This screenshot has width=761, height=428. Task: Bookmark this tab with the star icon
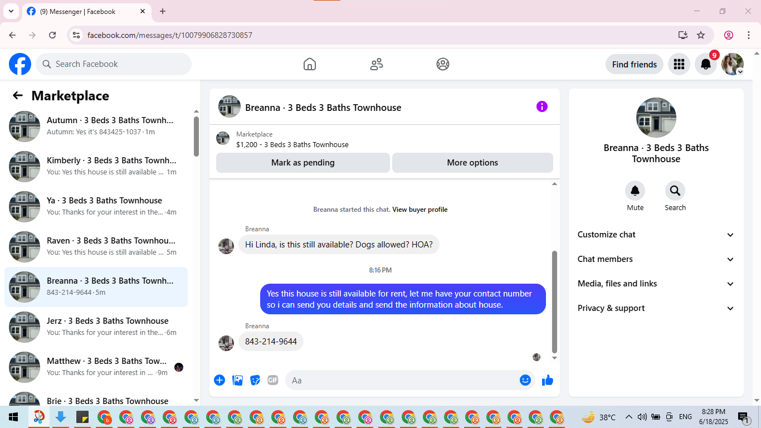(x=701, y=35)
